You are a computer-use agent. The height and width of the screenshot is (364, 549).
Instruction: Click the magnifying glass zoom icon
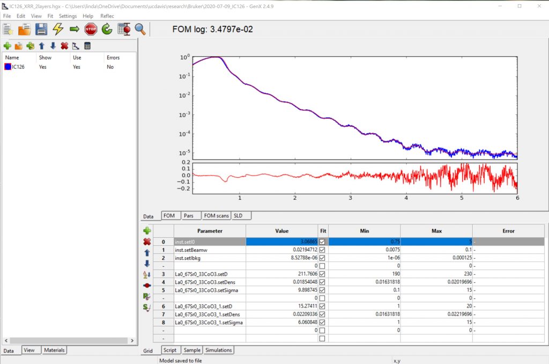coord(140,30)
